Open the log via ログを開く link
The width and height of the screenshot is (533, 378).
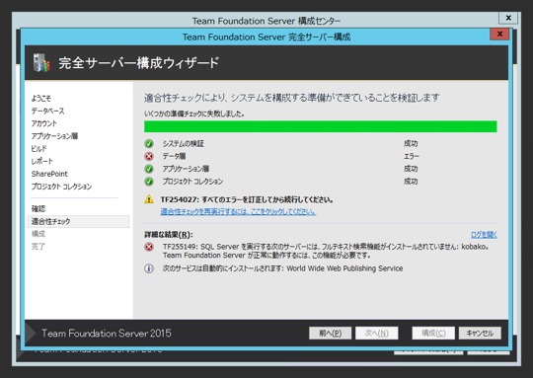(484, 235)
